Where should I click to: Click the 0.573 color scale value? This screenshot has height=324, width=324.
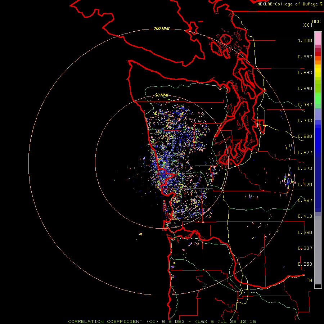click(x=305, y=168)
